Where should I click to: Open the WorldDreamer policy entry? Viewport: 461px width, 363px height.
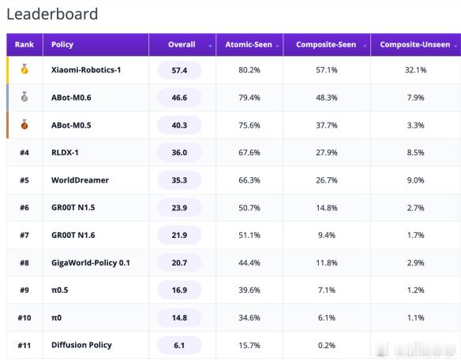[x=80, y=180]
